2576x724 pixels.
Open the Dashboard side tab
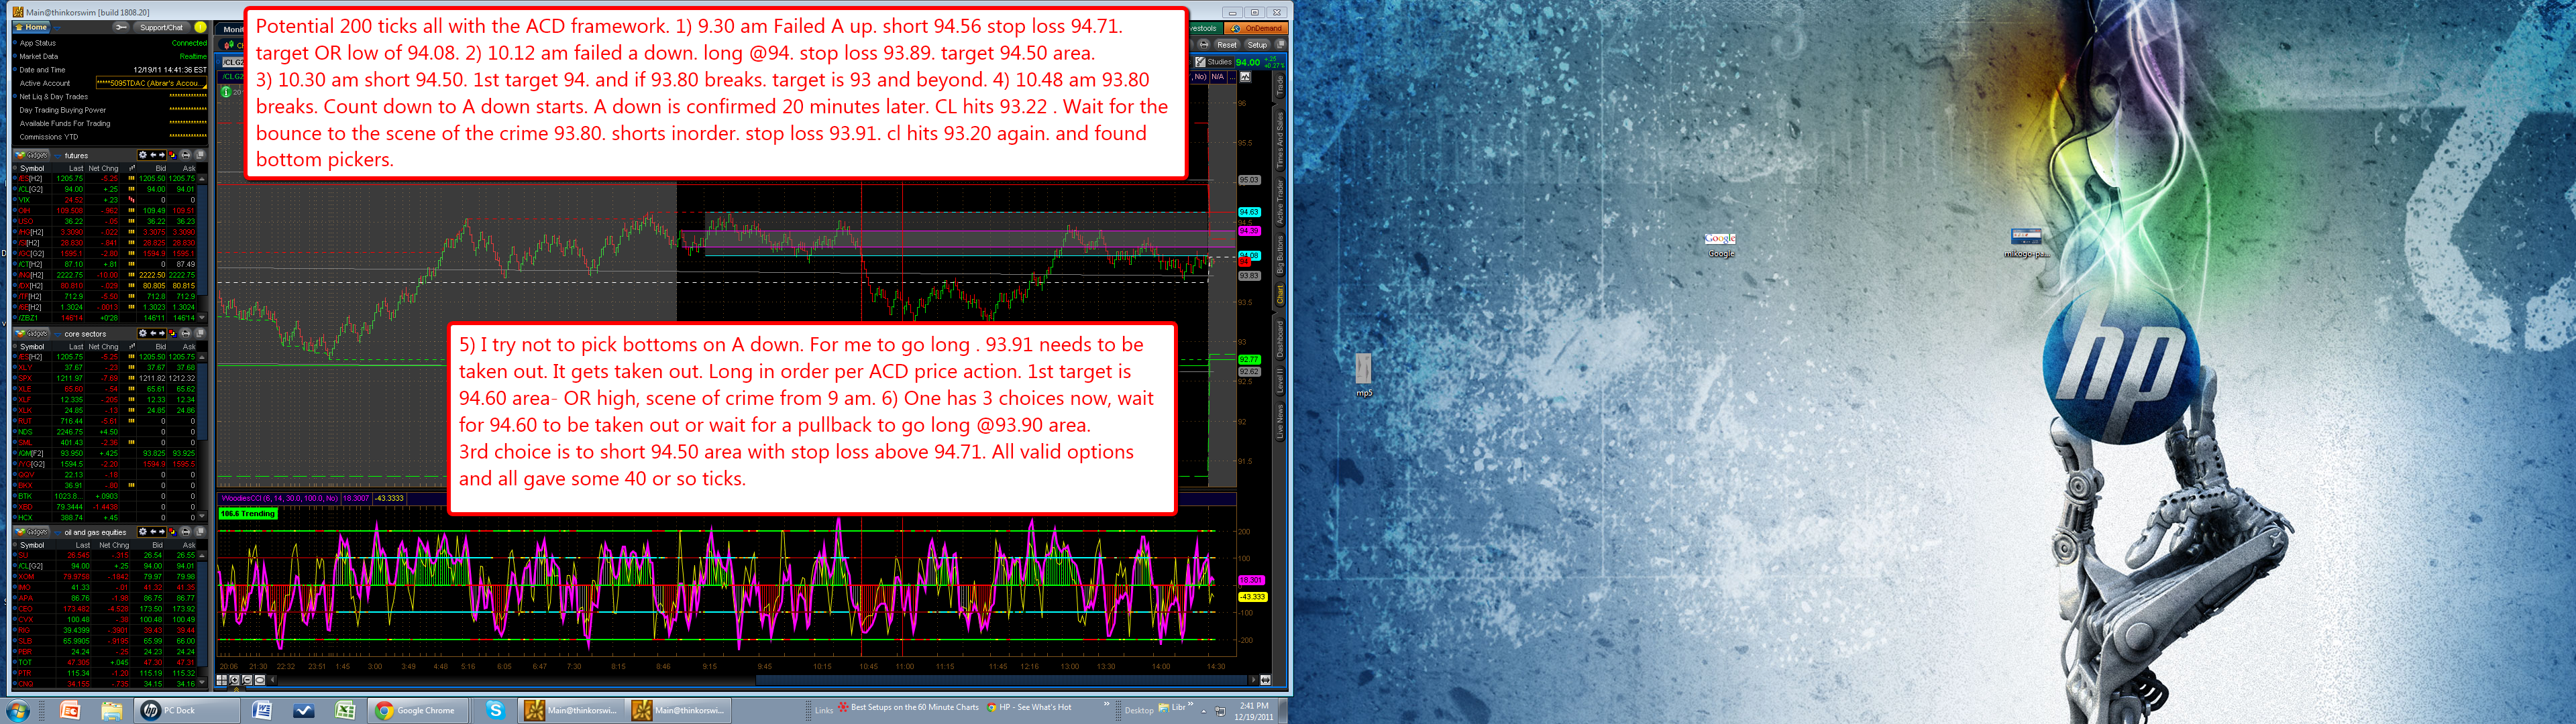[1279, 340]
